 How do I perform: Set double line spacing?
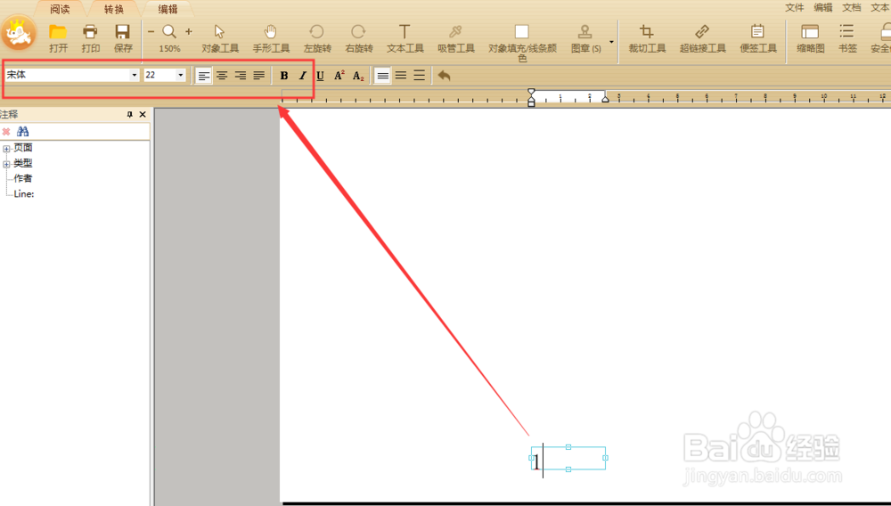pos(420,76)
